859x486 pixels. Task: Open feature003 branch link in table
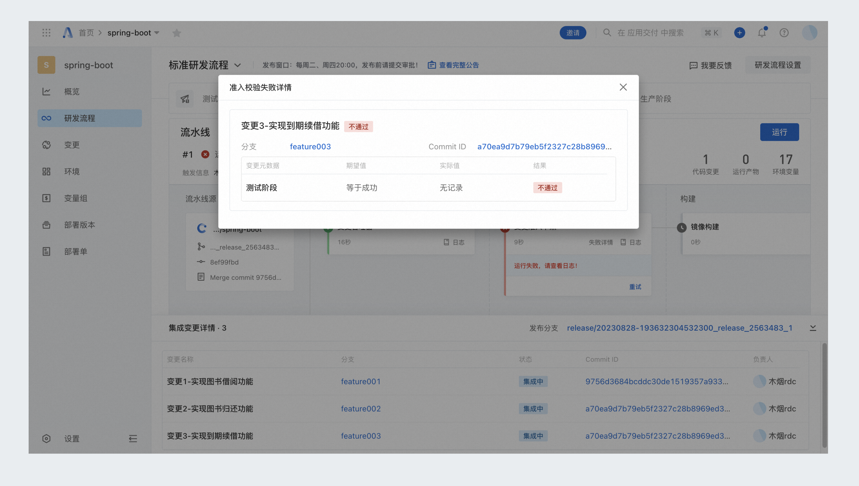(x=361, y=435)
